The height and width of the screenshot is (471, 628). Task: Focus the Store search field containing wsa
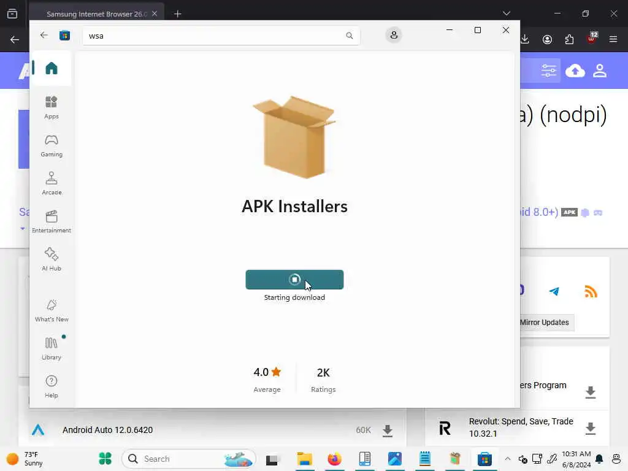tap(221, 36)
